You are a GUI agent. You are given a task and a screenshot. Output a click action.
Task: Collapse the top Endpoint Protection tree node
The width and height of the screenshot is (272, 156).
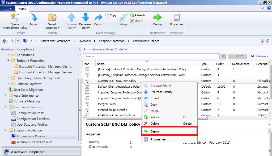(x=8, y=60)
